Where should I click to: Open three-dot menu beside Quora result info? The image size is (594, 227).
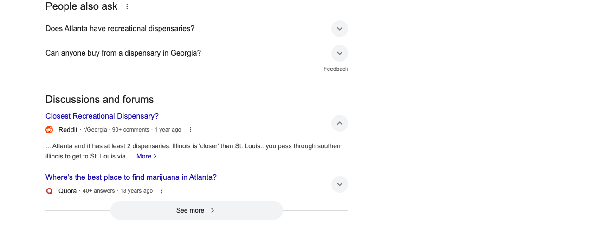click(x=162, y=191)
